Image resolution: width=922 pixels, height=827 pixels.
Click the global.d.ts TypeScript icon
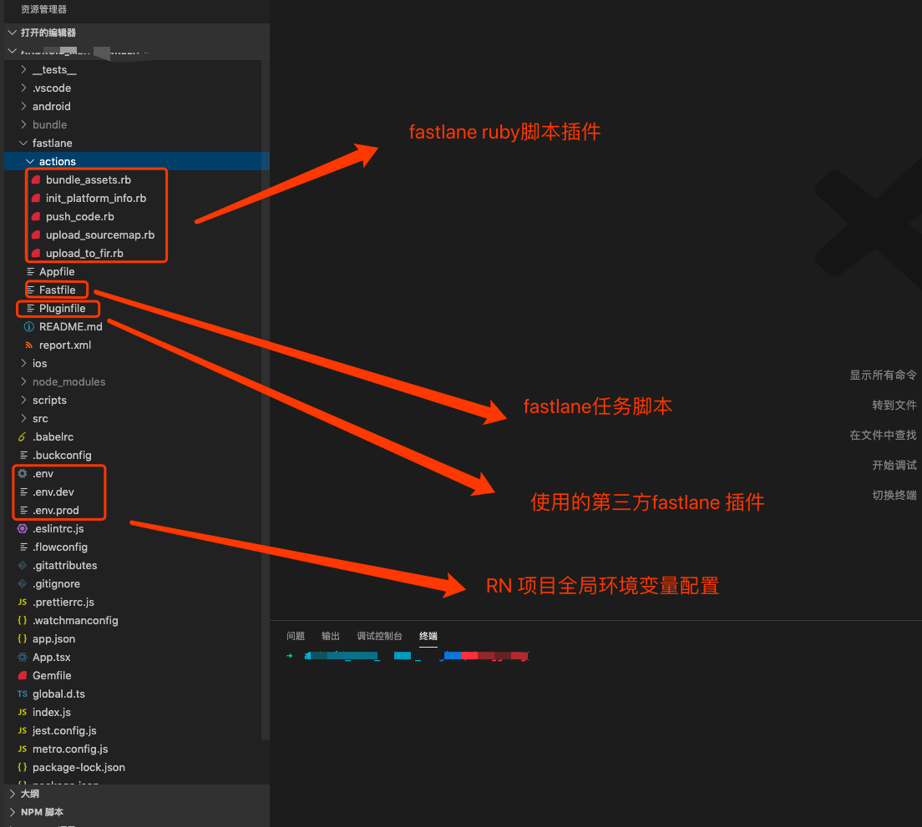tap(23, 693)
